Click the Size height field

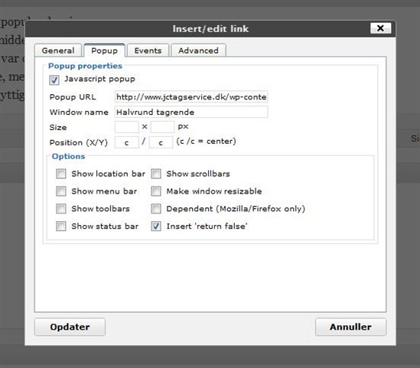pos(162,127)
